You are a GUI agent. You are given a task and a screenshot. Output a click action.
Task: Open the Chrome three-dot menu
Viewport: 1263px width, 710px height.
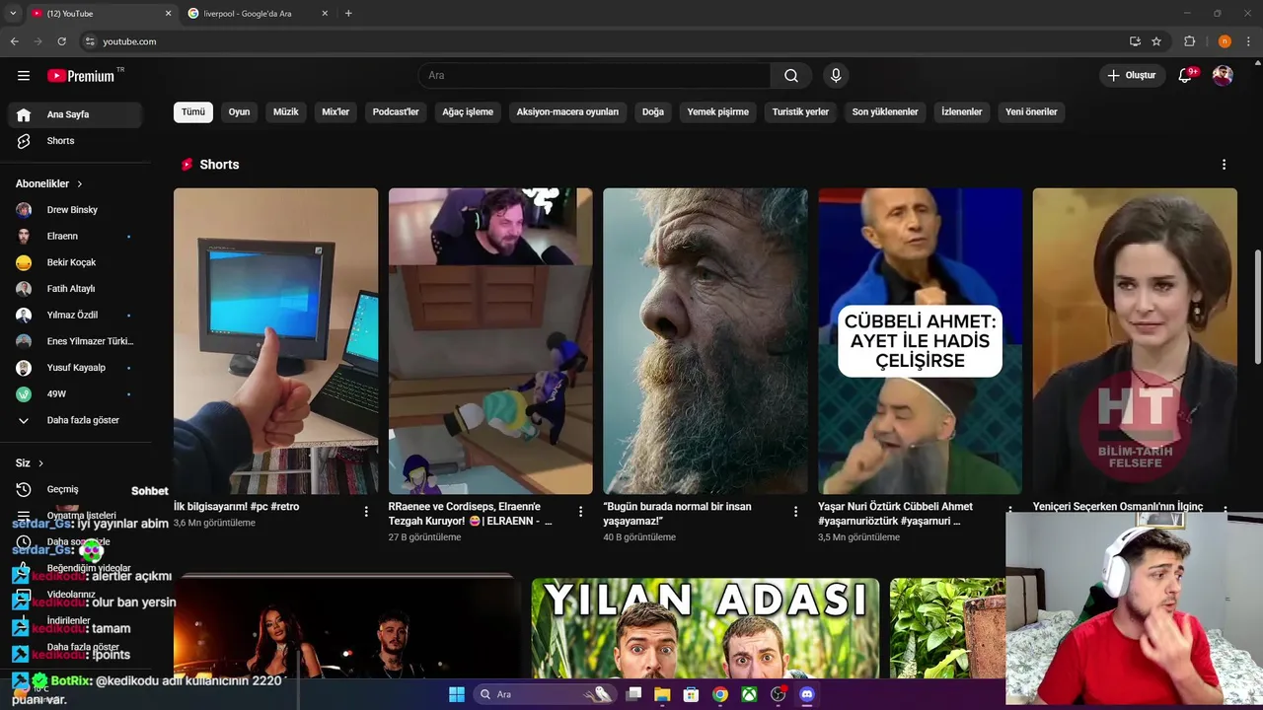point(1248,41)
